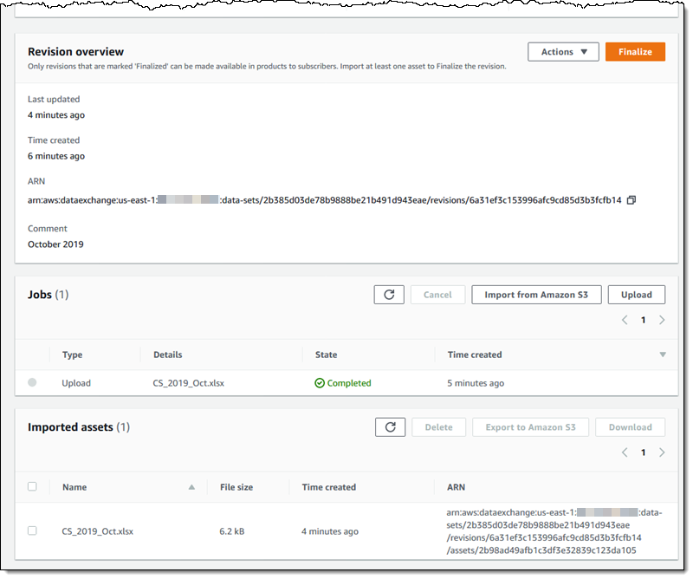Click the green Completed status icon
The height and width of the screenshot is (579, 693).
click(320, 383)
